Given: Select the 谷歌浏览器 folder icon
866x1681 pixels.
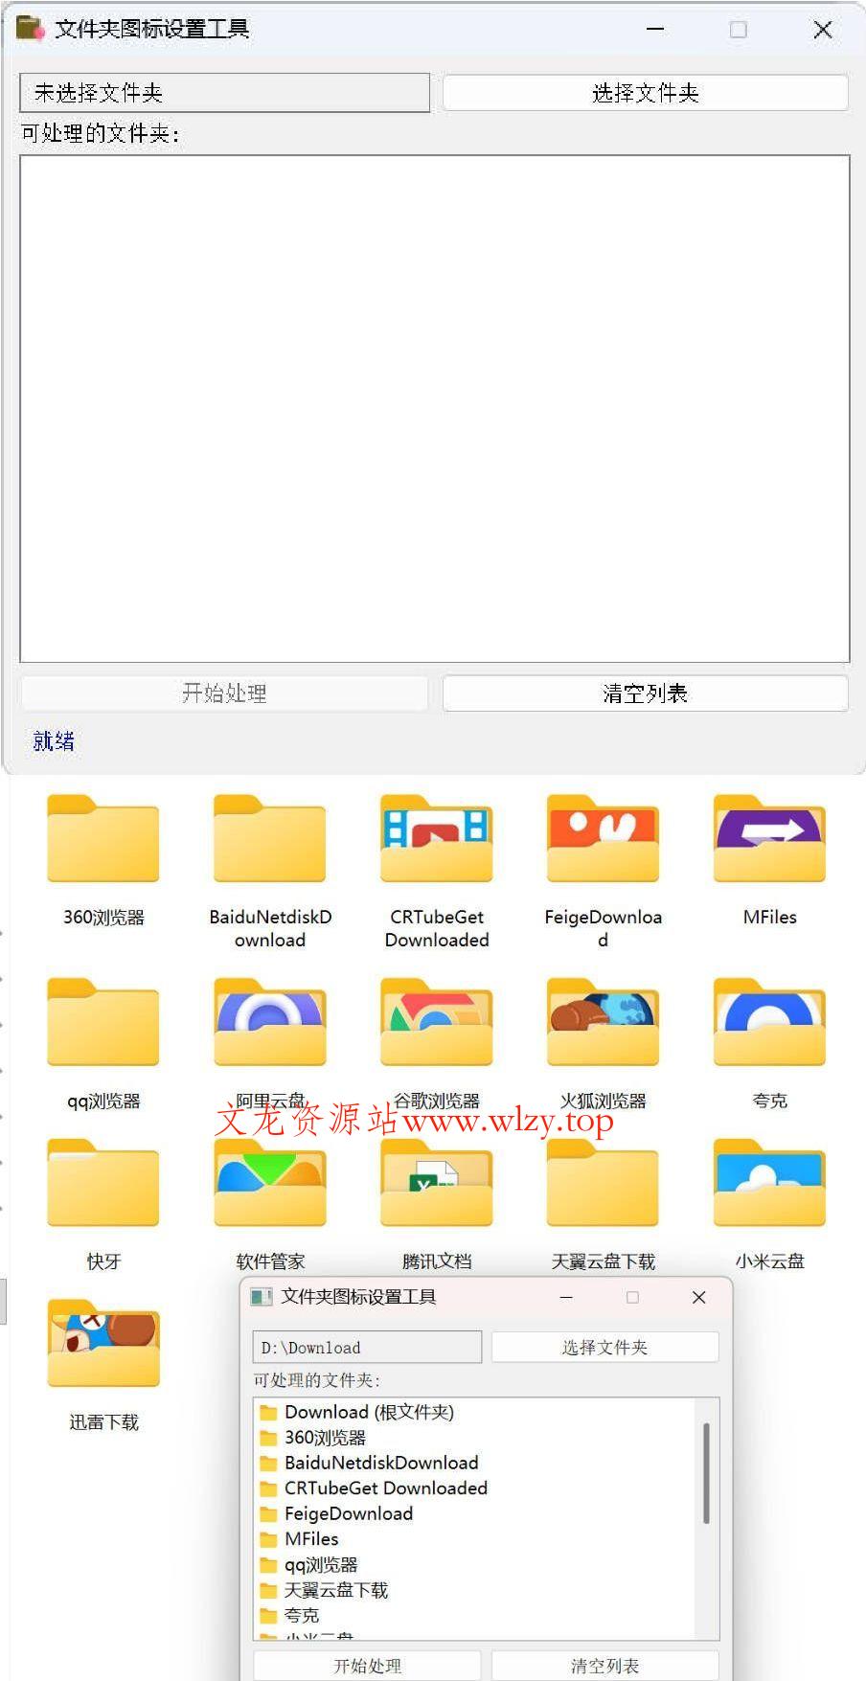Looking at the screenshot, I should point(437,1022).
